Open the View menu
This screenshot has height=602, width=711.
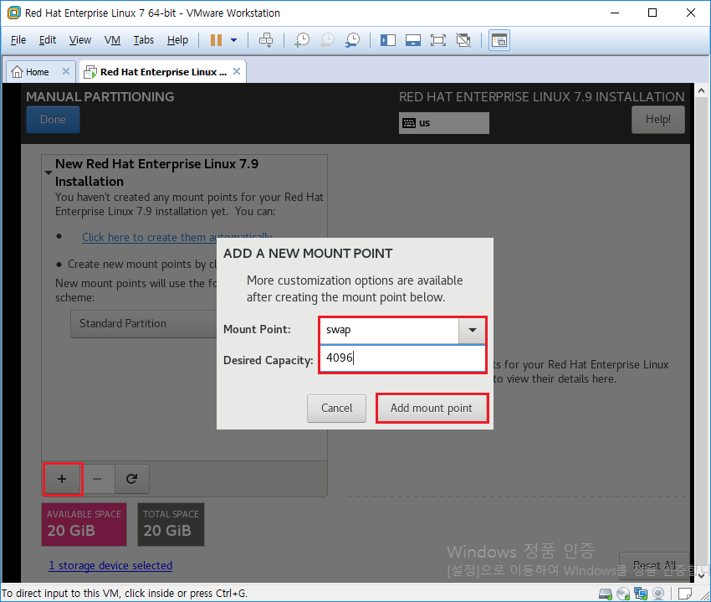tap(79, 40)
